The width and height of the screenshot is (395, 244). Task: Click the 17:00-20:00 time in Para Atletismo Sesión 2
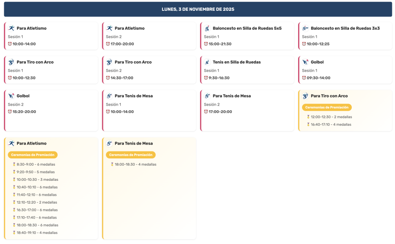point(122,44)
